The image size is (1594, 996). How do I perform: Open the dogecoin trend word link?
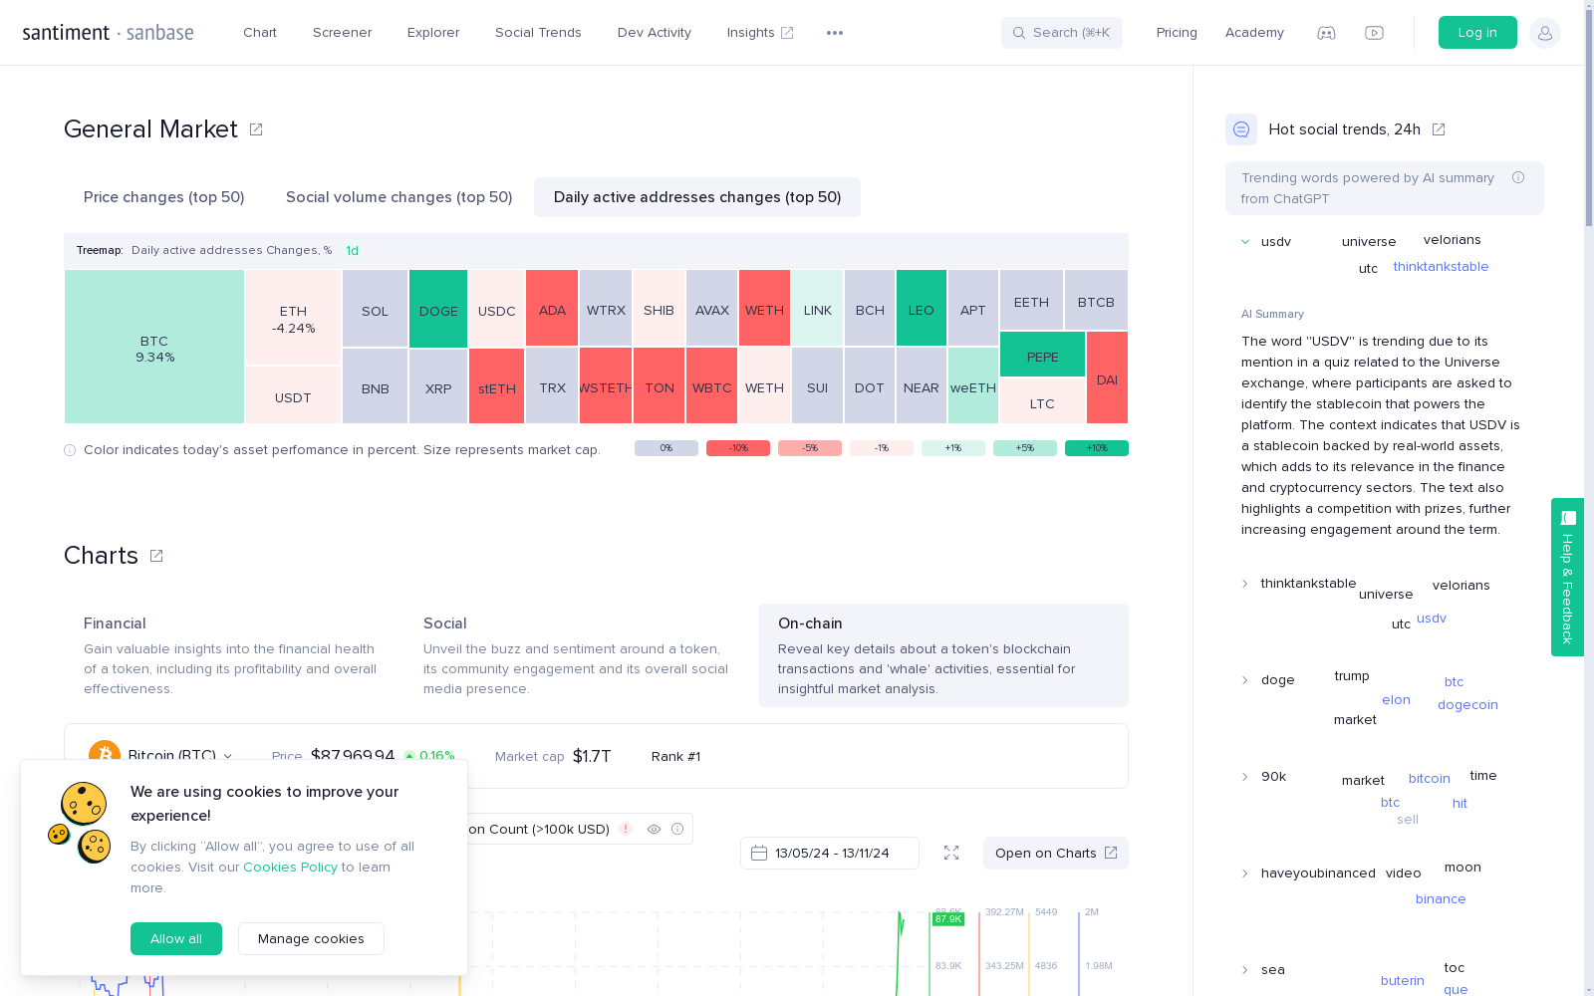click(x=1467, y=705)
